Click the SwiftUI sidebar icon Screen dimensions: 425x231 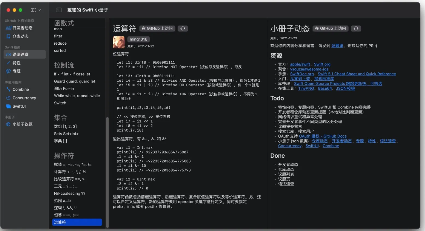[x=8, y=106]
